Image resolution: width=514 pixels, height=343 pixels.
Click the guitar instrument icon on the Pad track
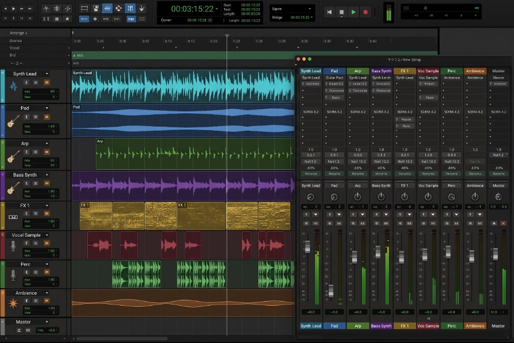[13, 121]
